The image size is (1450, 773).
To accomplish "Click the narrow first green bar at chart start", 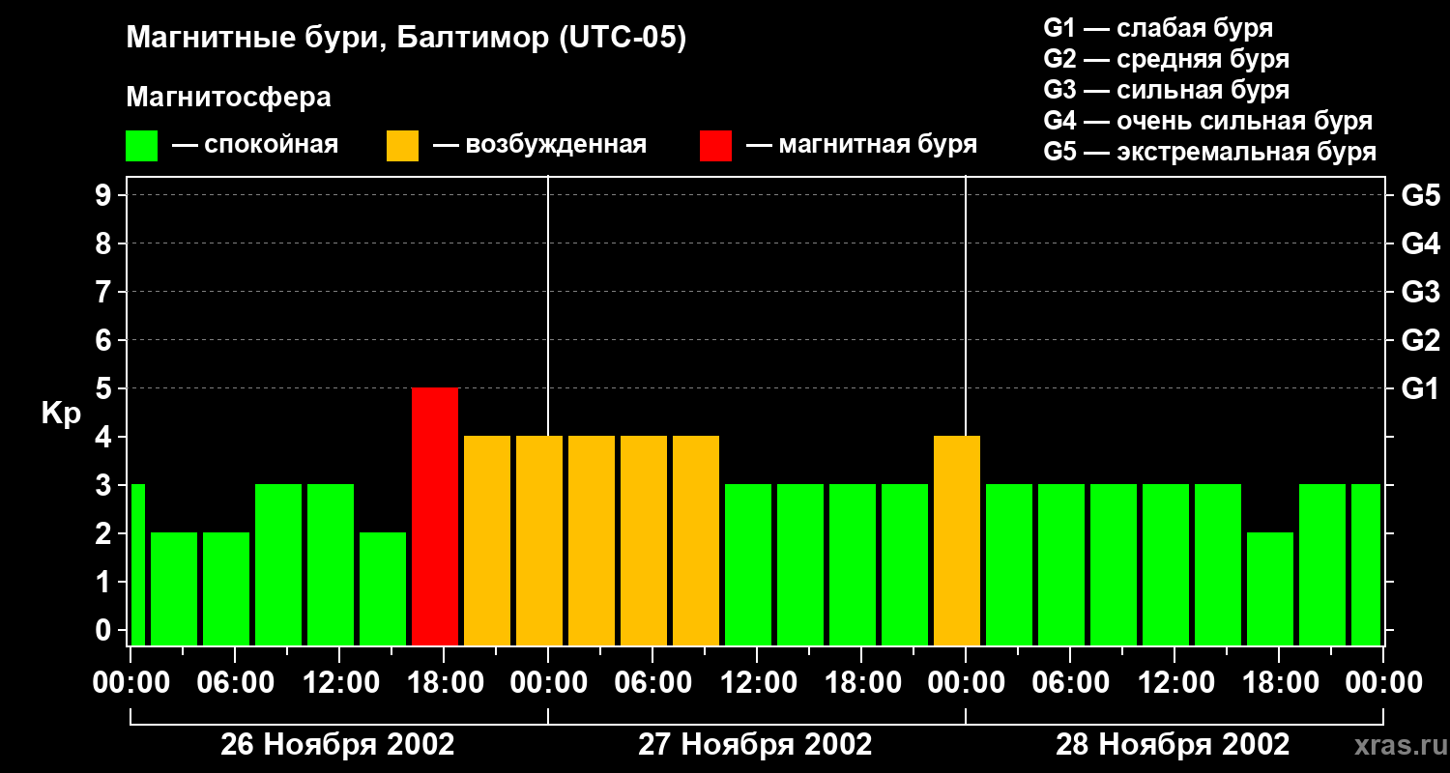I will (137, 564).
